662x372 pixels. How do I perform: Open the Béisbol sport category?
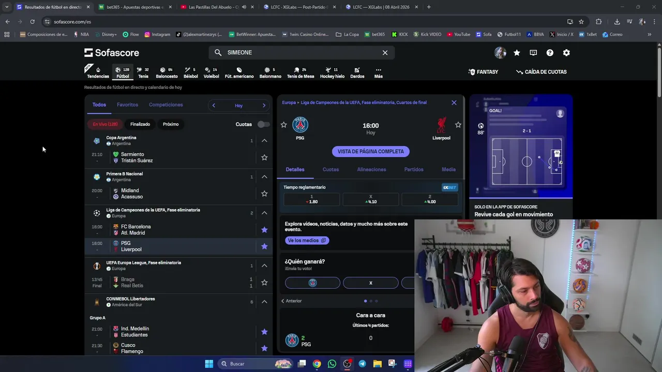coord(190,72)
